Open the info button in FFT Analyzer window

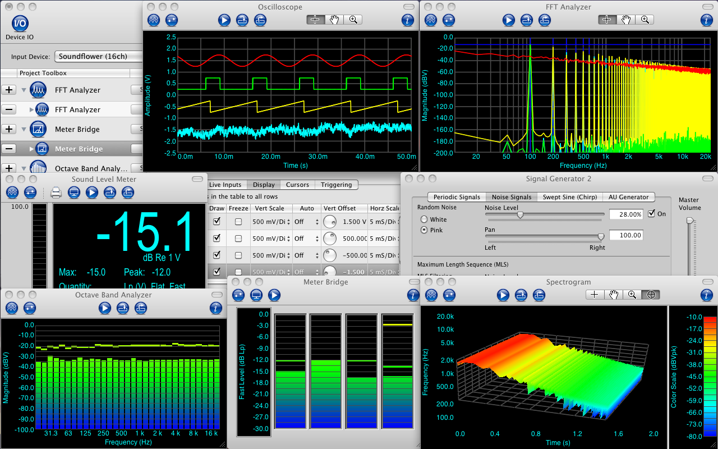pos(707,20)
